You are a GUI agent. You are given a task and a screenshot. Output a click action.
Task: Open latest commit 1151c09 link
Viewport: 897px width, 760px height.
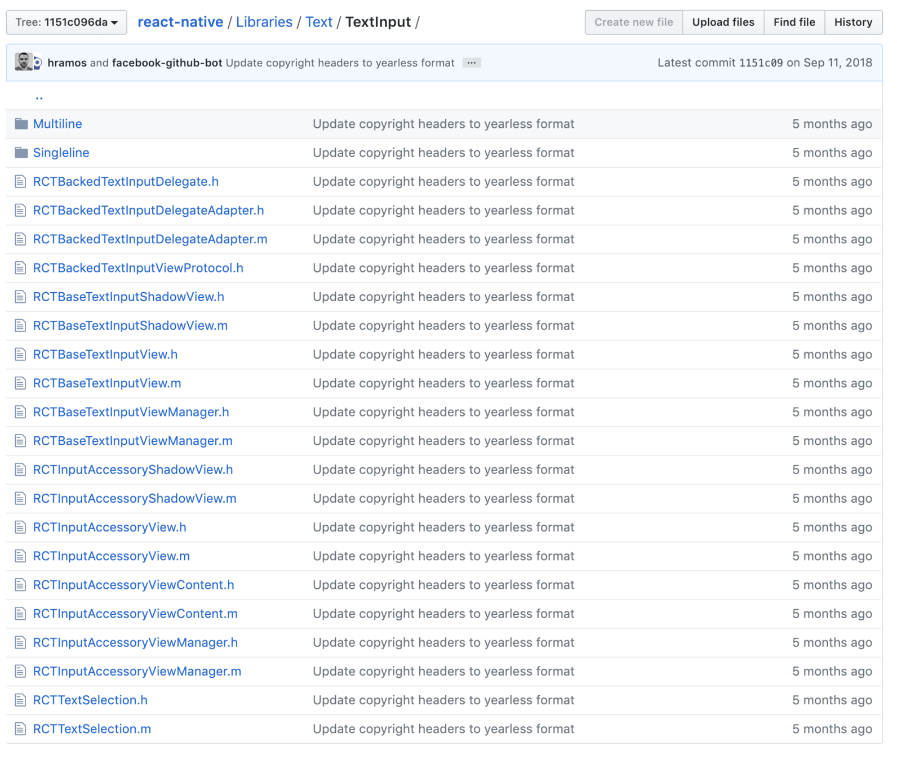pos(761,62)
